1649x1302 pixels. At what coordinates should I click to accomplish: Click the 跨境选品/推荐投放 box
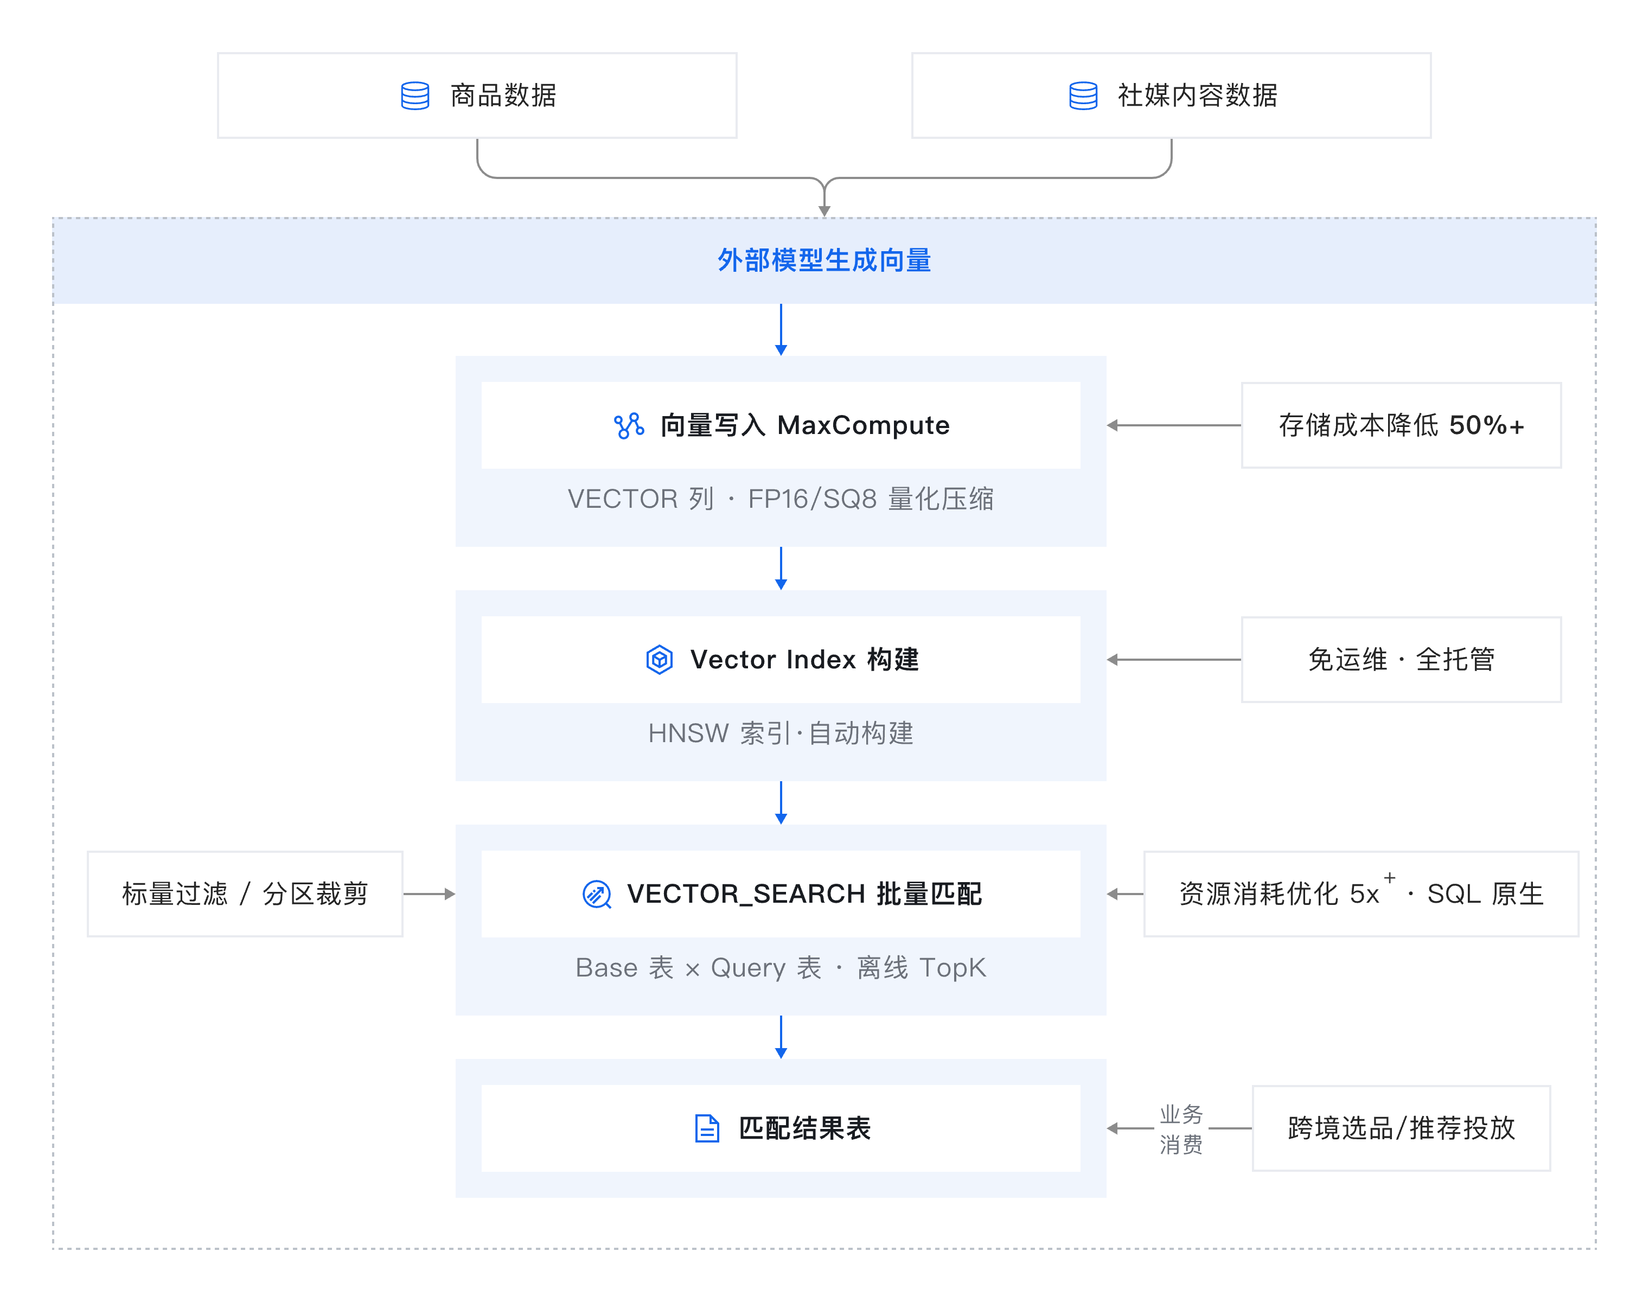[x=1401, y=1128]
